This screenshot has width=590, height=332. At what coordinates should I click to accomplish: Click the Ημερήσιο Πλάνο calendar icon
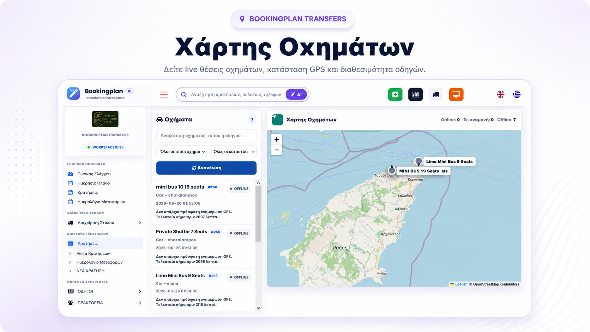70,183
